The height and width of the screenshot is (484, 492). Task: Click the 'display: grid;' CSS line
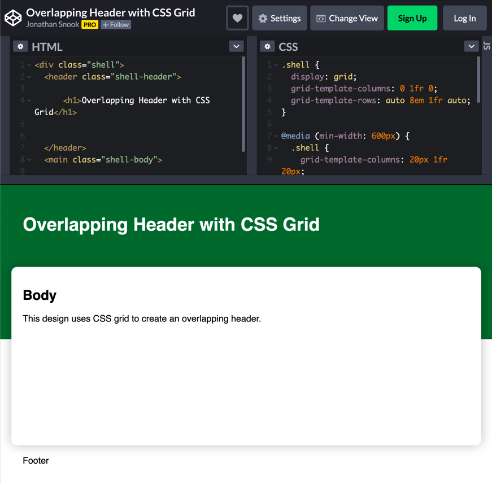(324, 77)
